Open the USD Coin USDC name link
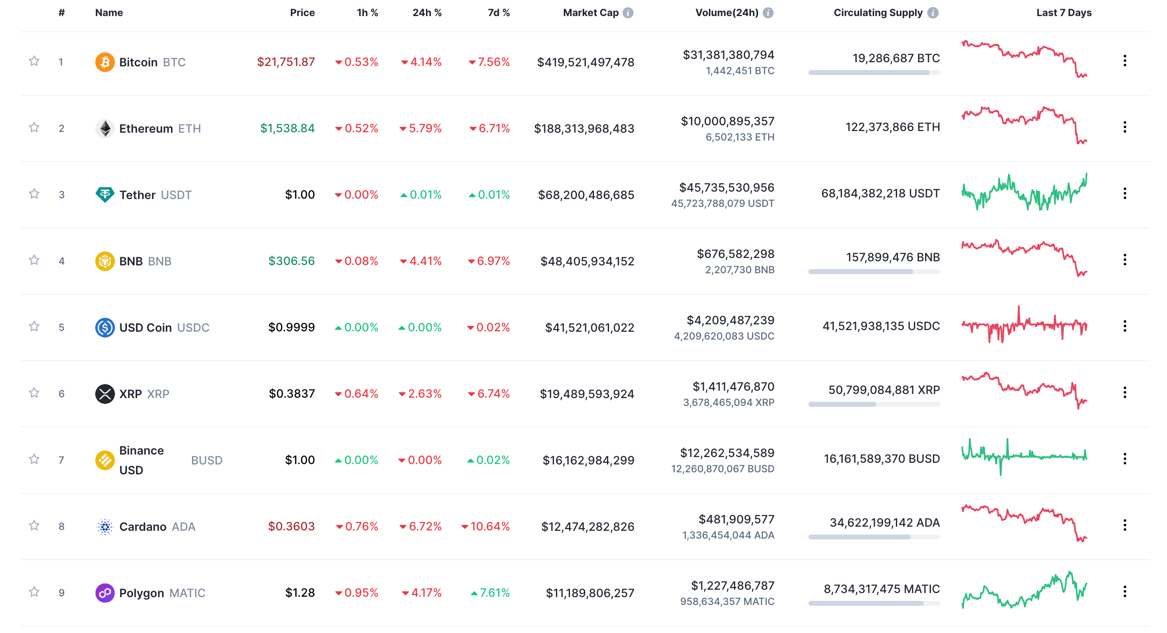Viewport: 1167px width, 633px height. pos(164,328)
